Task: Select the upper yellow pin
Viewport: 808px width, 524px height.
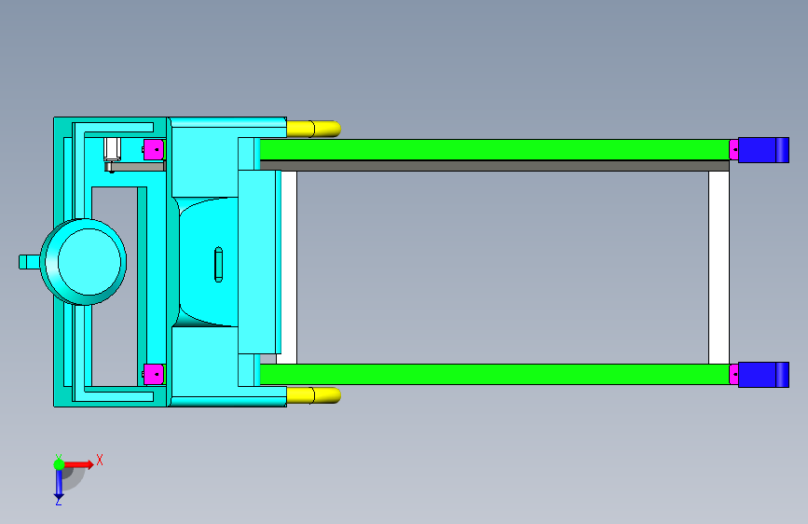Action: (x=313, y=129)
